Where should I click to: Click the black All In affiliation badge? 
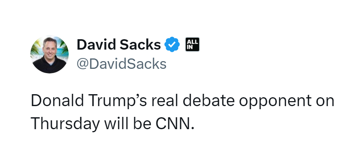pos(192,44)
